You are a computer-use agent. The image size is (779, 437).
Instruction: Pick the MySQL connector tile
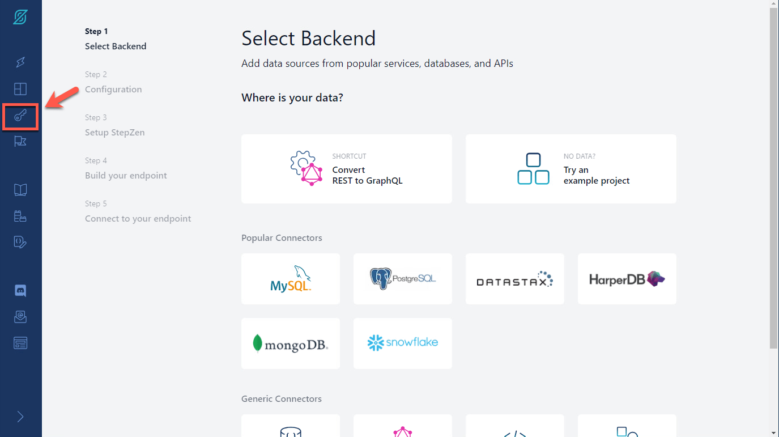click(x=290, y=279)
